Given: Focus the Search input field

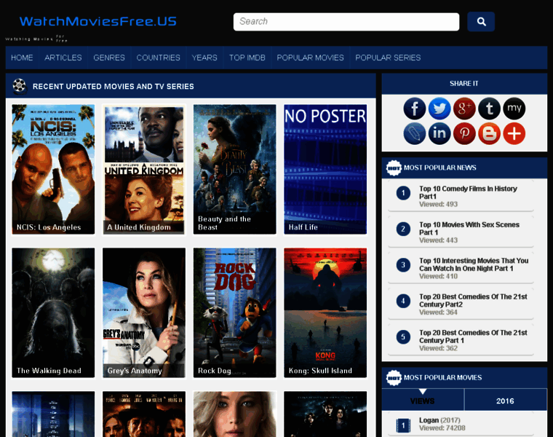Looking at the screenshot, I should click(346, 22).
